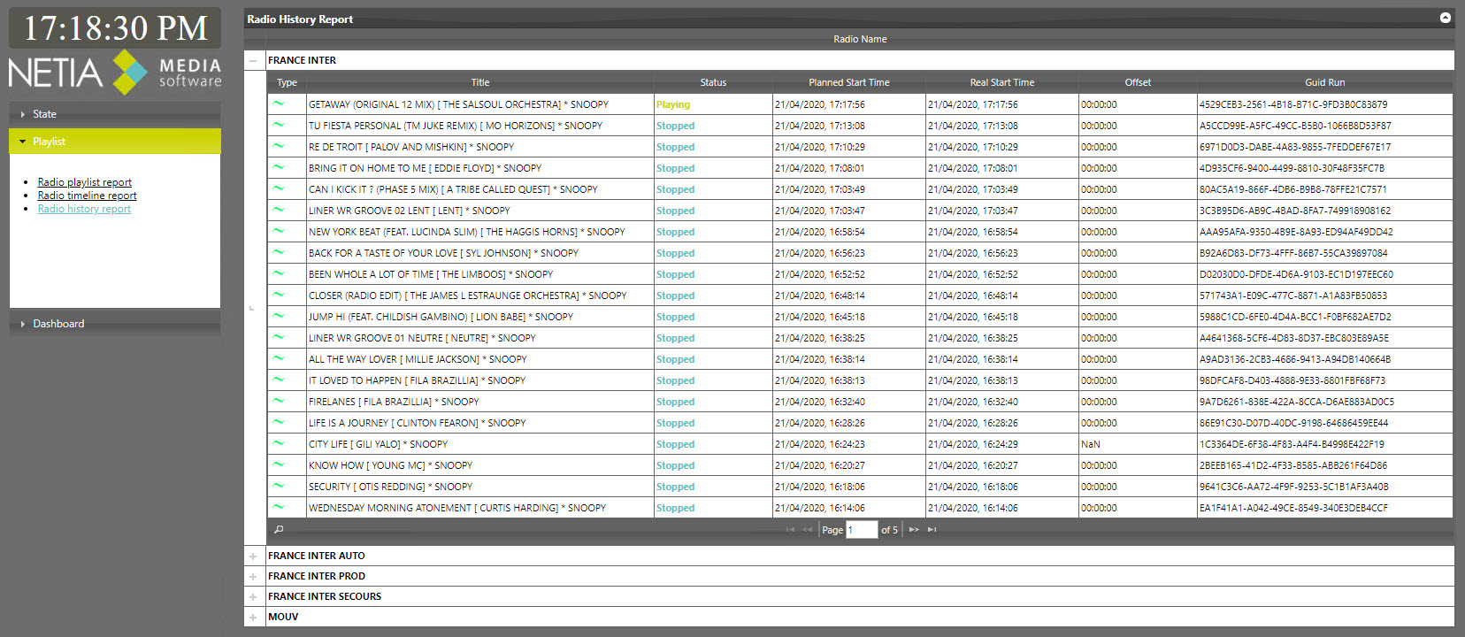The width and height of the screenshot is (1465, 637).
Task: Select title 'LINER WR GROOVE 02 LENT'
Action: coord(409,211)
